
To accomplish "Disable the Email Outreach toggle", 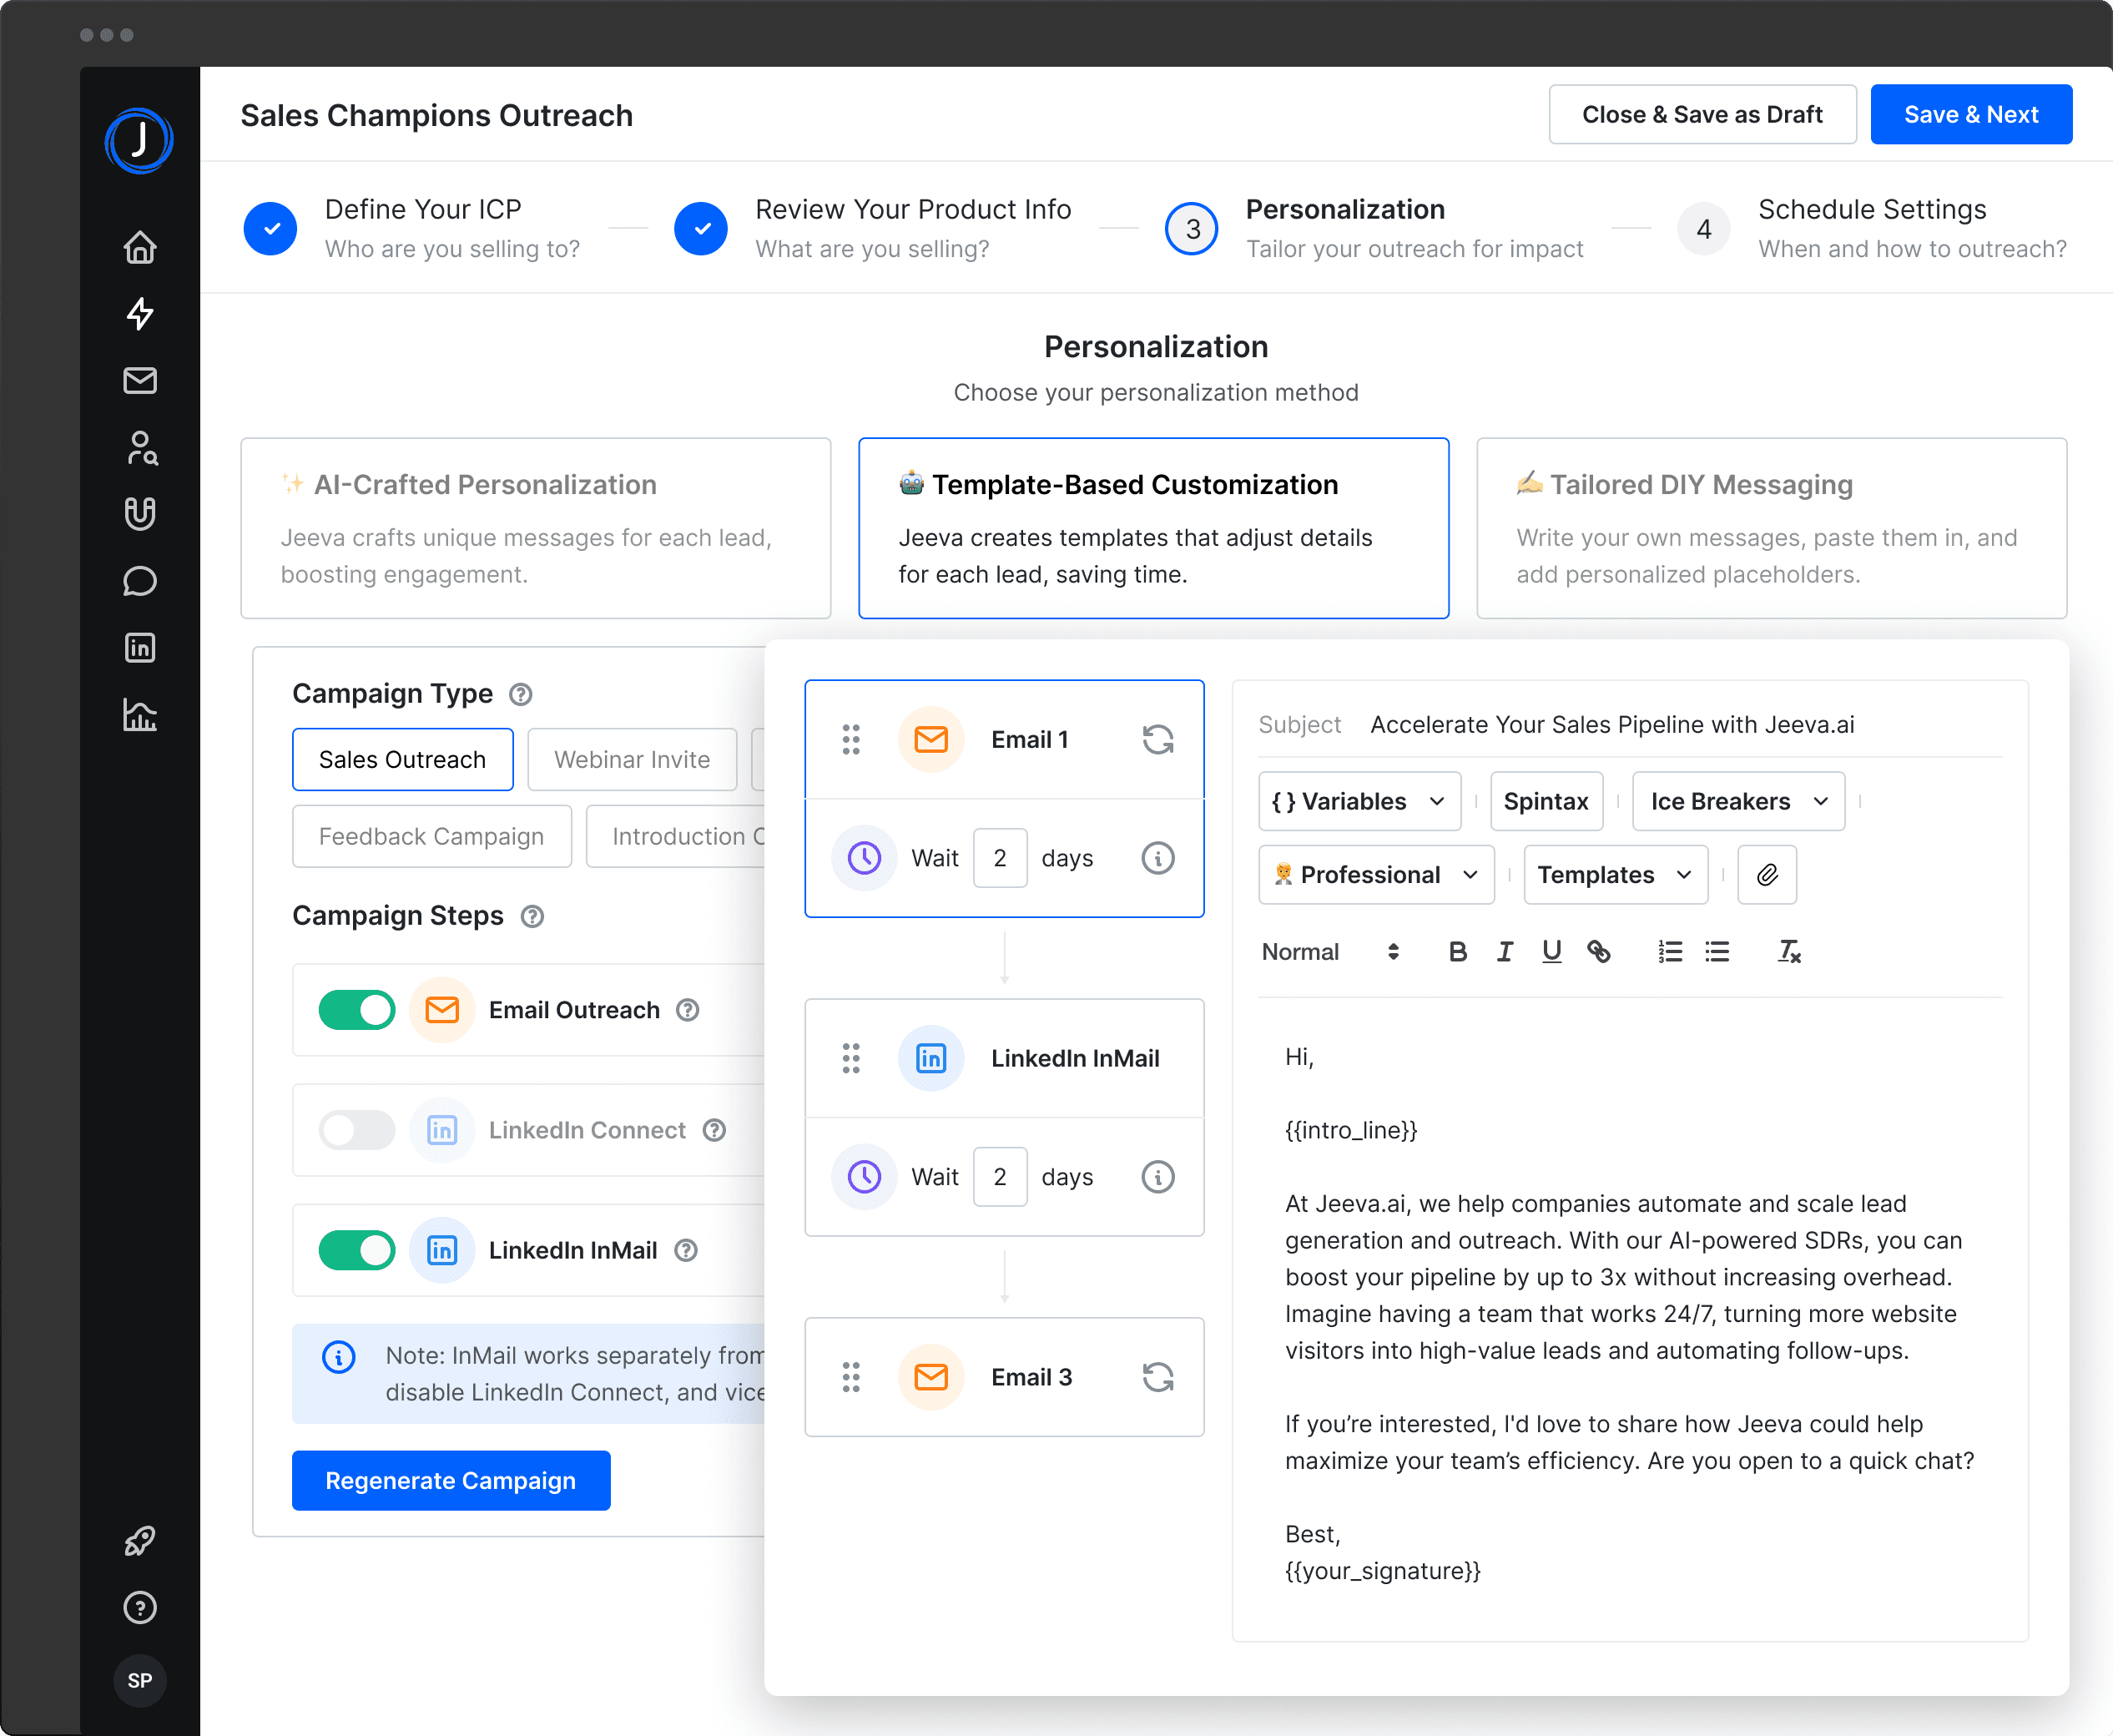I will click(x=357, y=1010).
